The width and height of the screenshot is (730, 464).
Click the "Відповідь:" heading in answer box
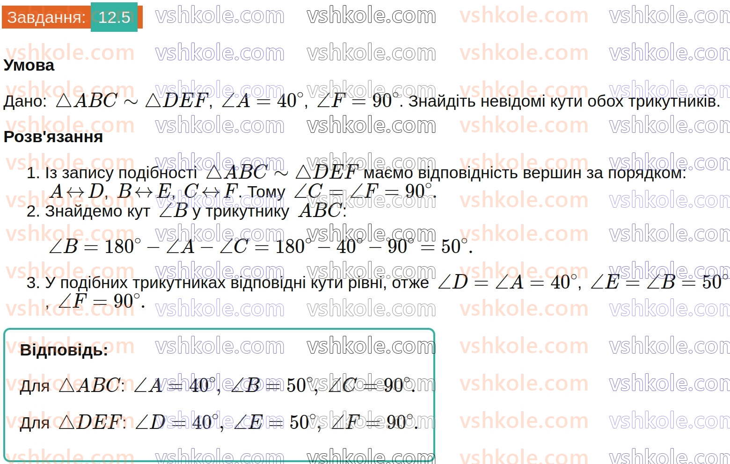click(x=64, y=350)
